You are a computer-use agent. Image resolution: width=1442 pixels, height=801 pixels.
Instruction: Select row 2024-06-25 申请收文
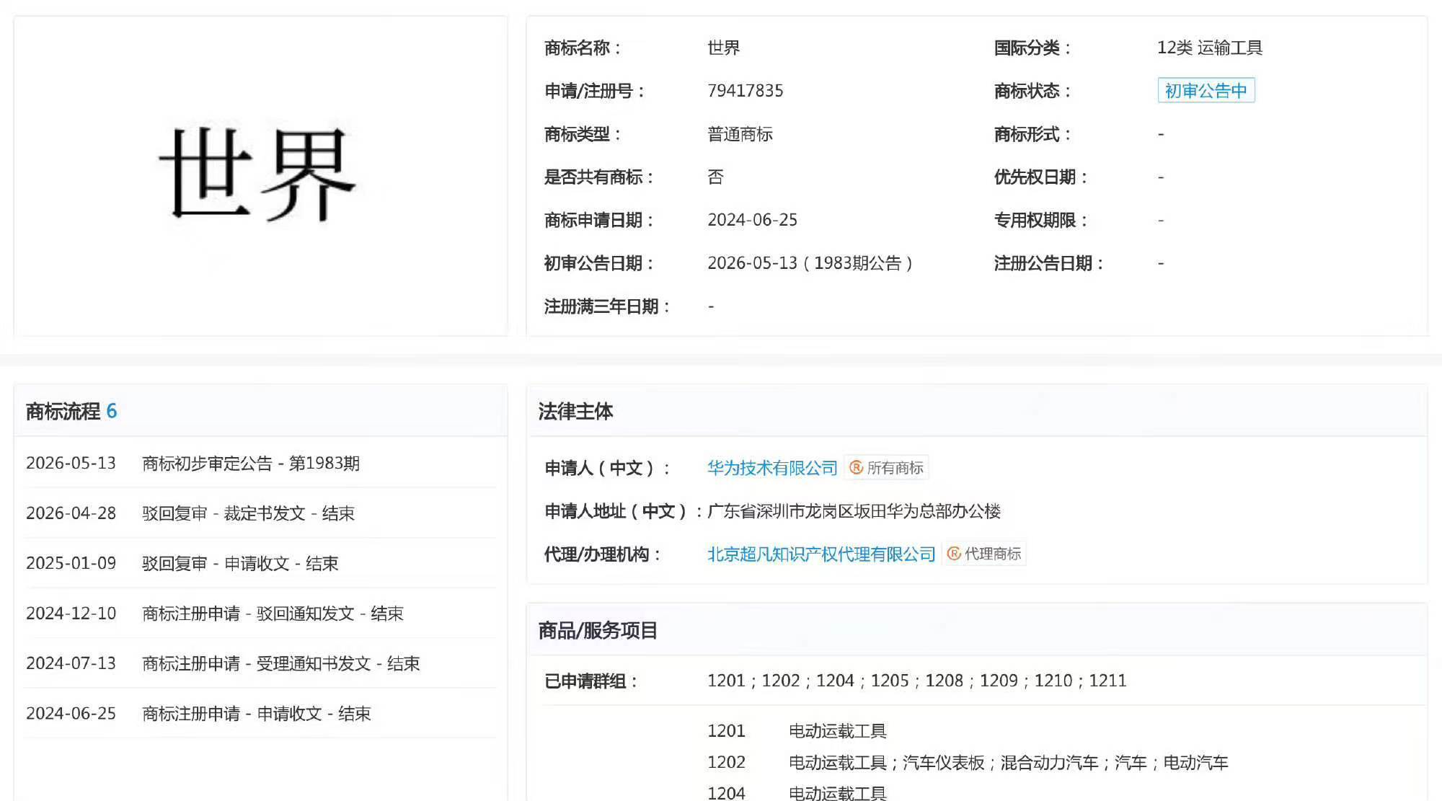coord(260,714)
